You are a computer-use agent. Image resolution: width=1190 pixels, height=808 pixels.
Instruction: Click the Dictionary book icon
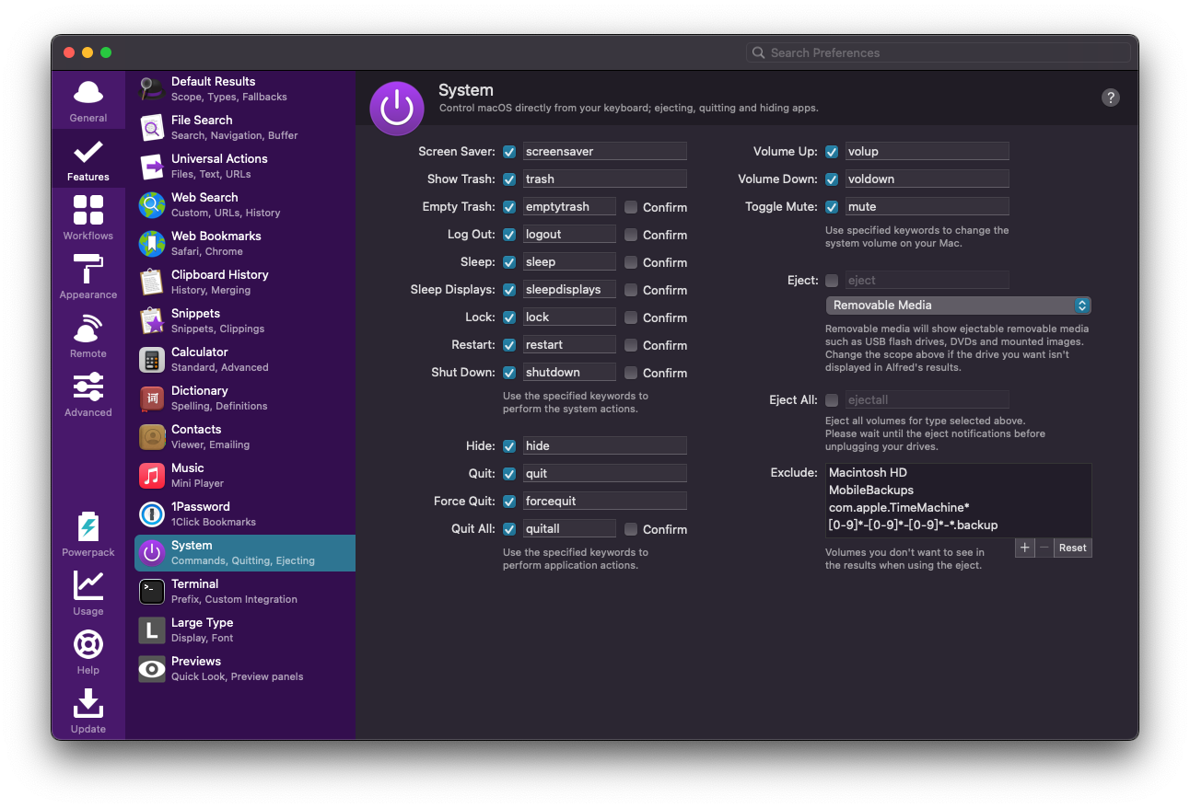point(152,398)
